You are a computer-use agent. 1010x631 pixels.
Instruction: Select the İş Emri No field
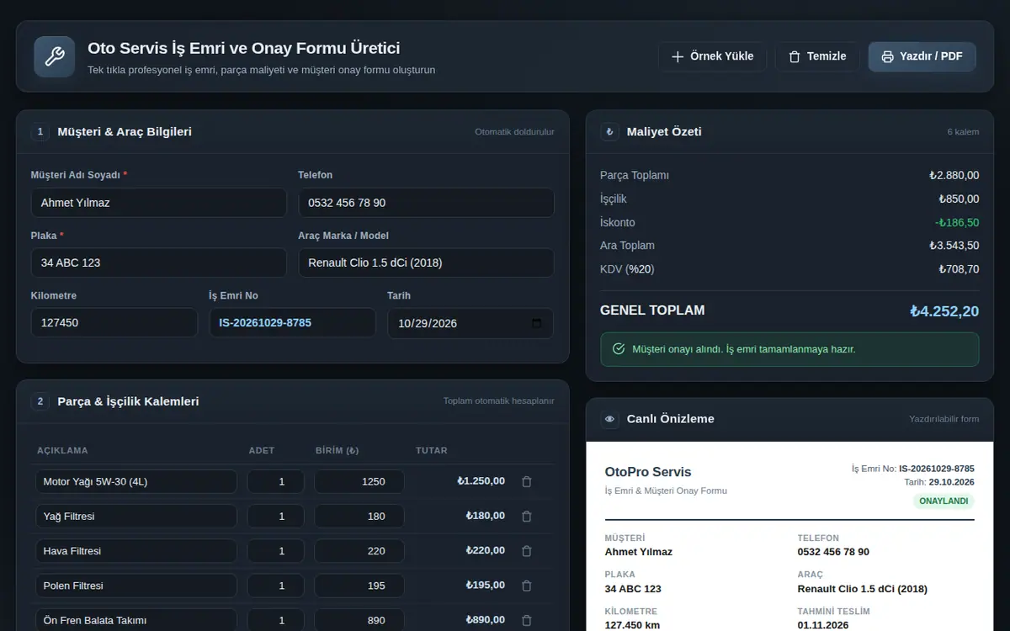coord(292,323)
